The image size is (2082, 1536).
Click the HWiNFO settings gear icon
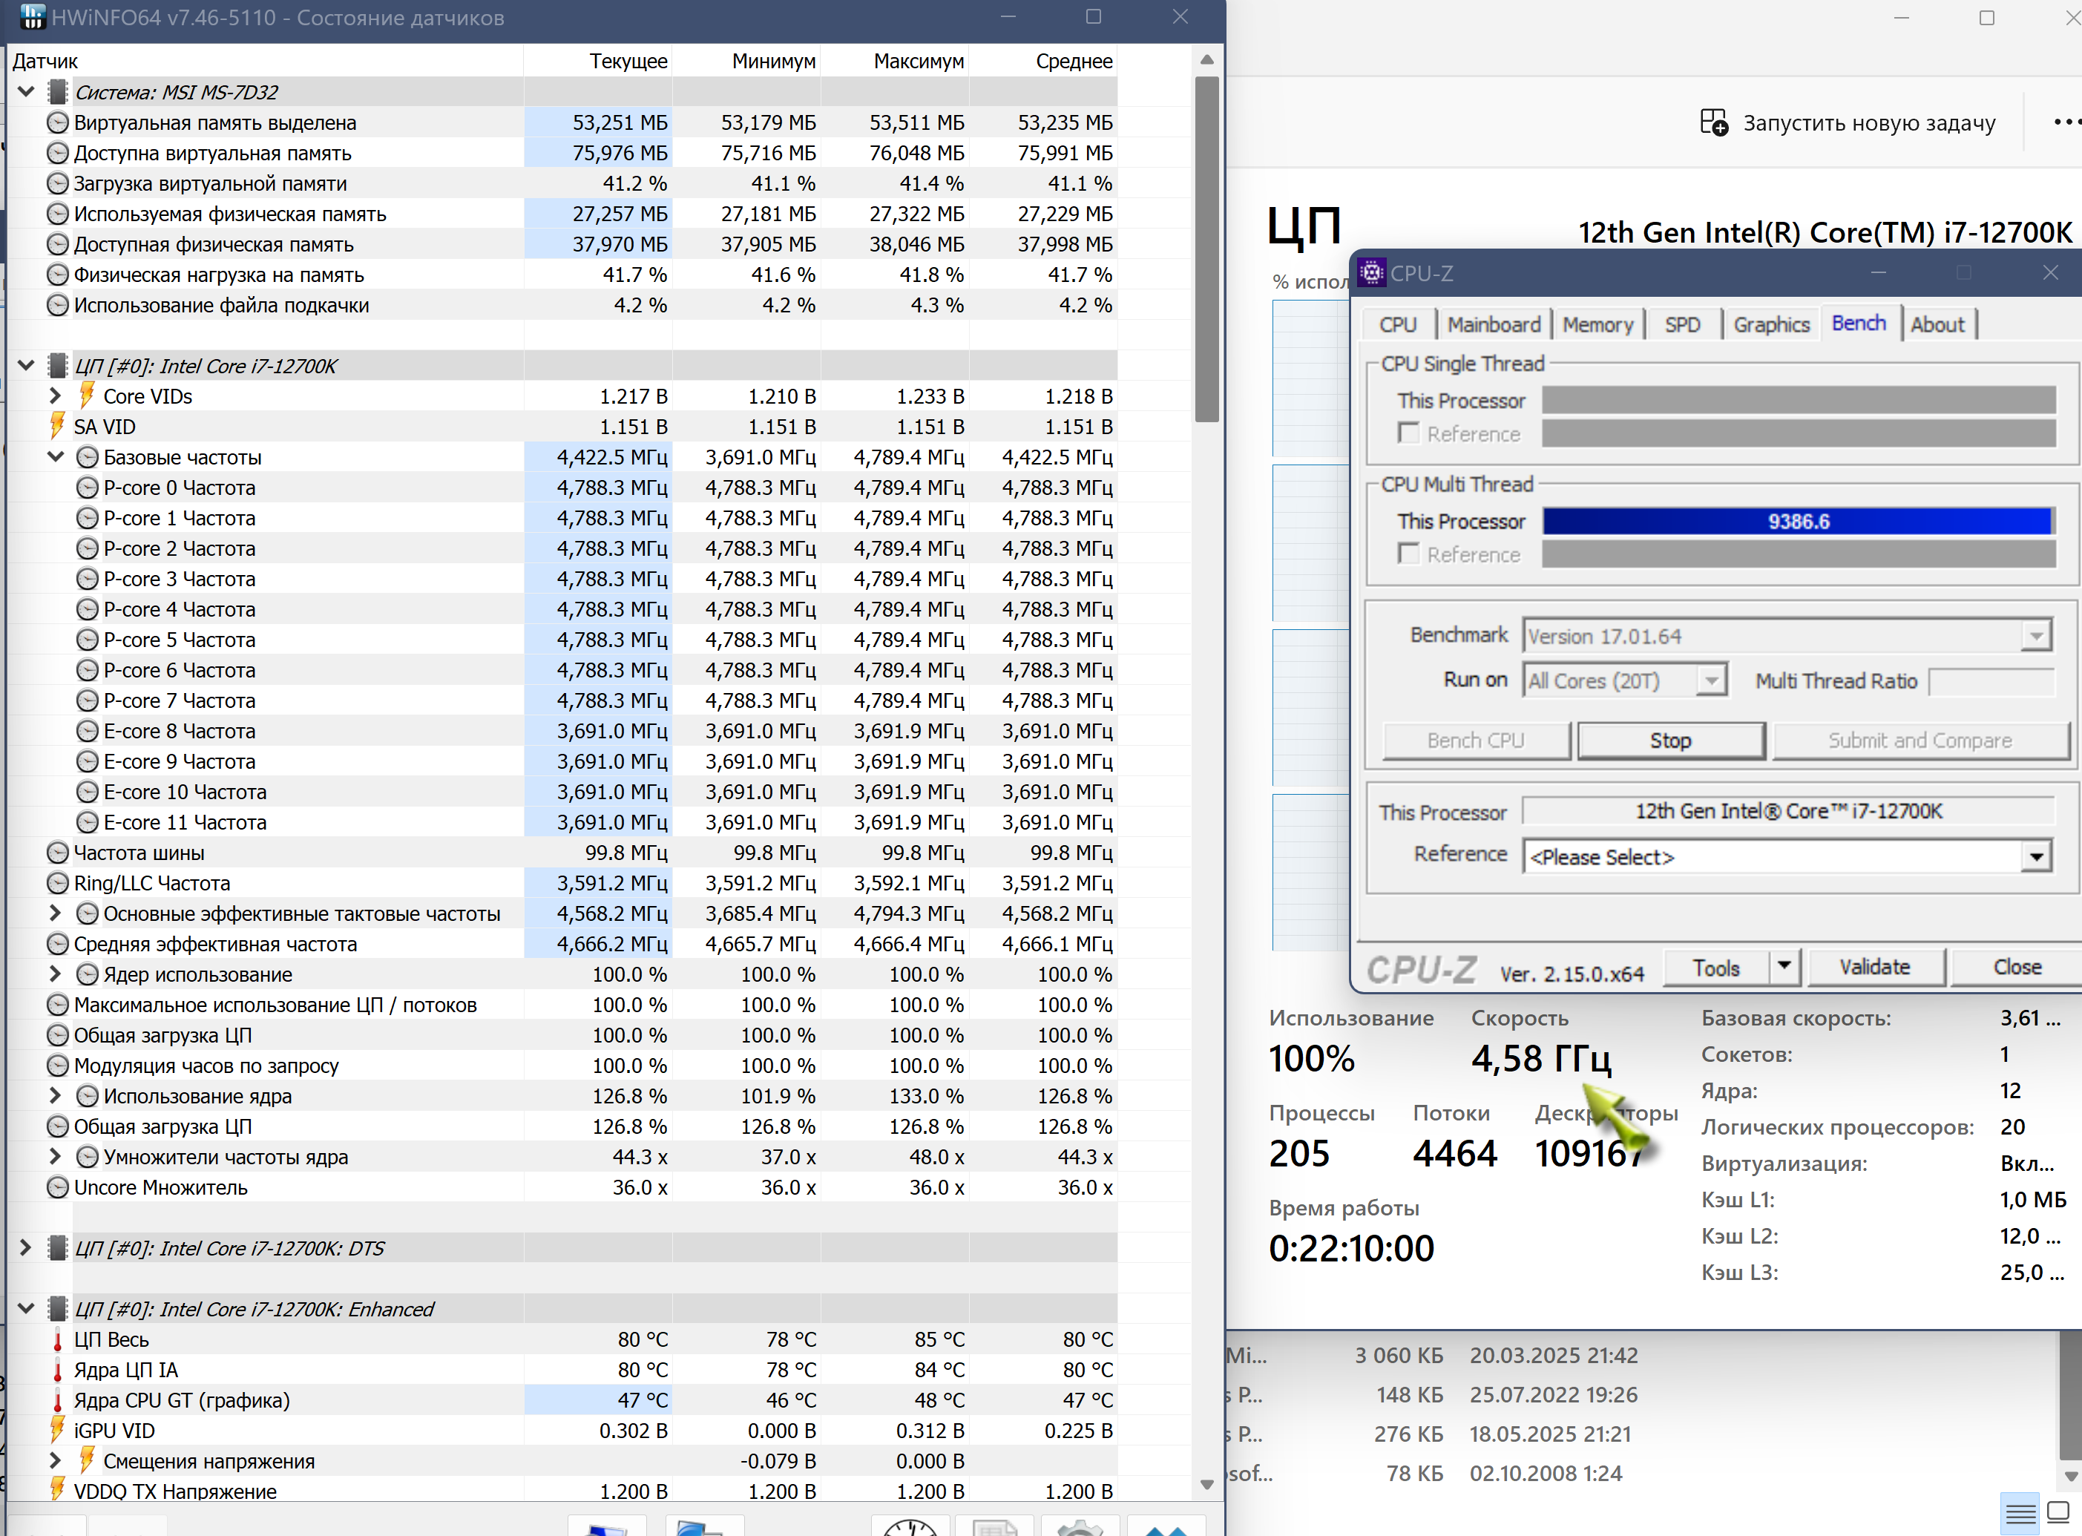coord(1080,1526)
